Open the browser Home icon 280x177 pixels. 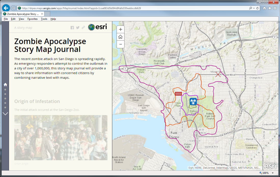tap(264, 8)
